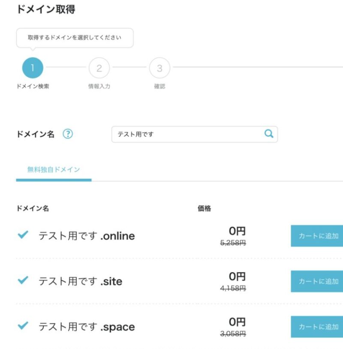Screen dimensions: 343x349
Task: Add the .online domain to cart
Action: (317, 236)
